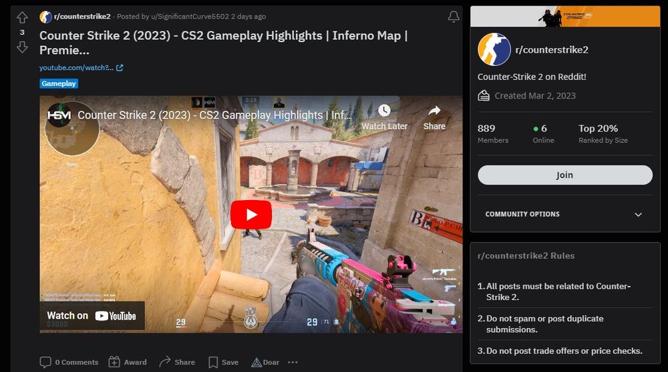Expand Community Options

pyautogui.click(x=565, y=214)
